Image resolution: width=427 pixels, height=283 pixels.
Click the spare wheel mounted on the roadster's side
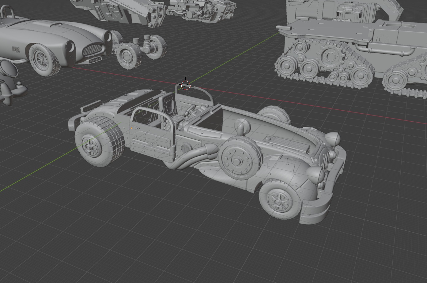(240, 158)
